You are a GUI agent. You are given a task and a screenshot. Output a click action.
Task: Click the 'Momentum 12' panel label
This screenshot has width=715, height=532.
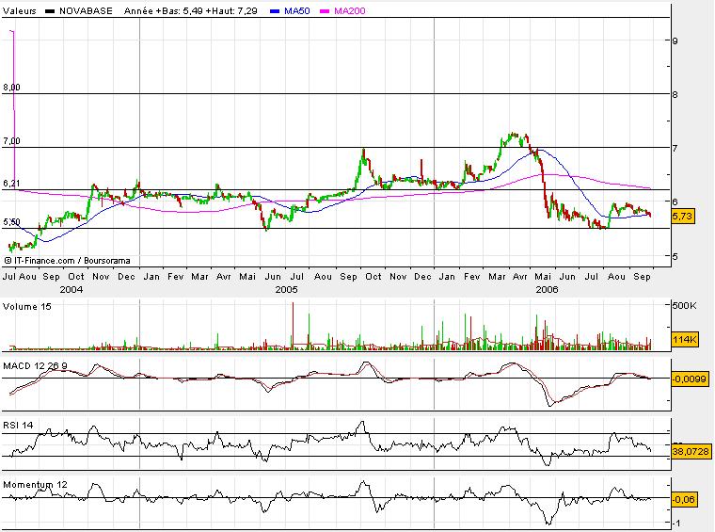tap(35, 485)
